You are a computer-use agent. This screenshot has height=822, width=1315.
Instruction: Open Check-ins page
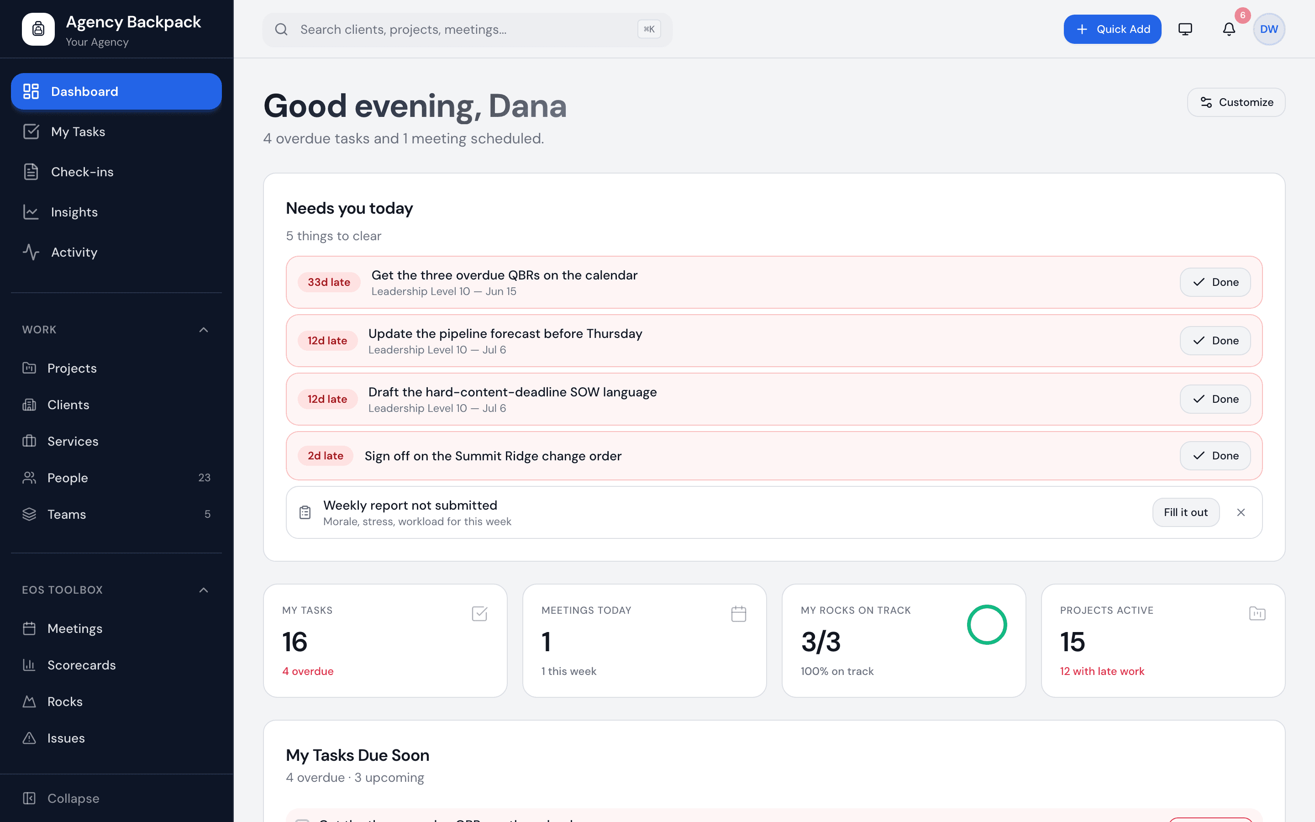116,172
